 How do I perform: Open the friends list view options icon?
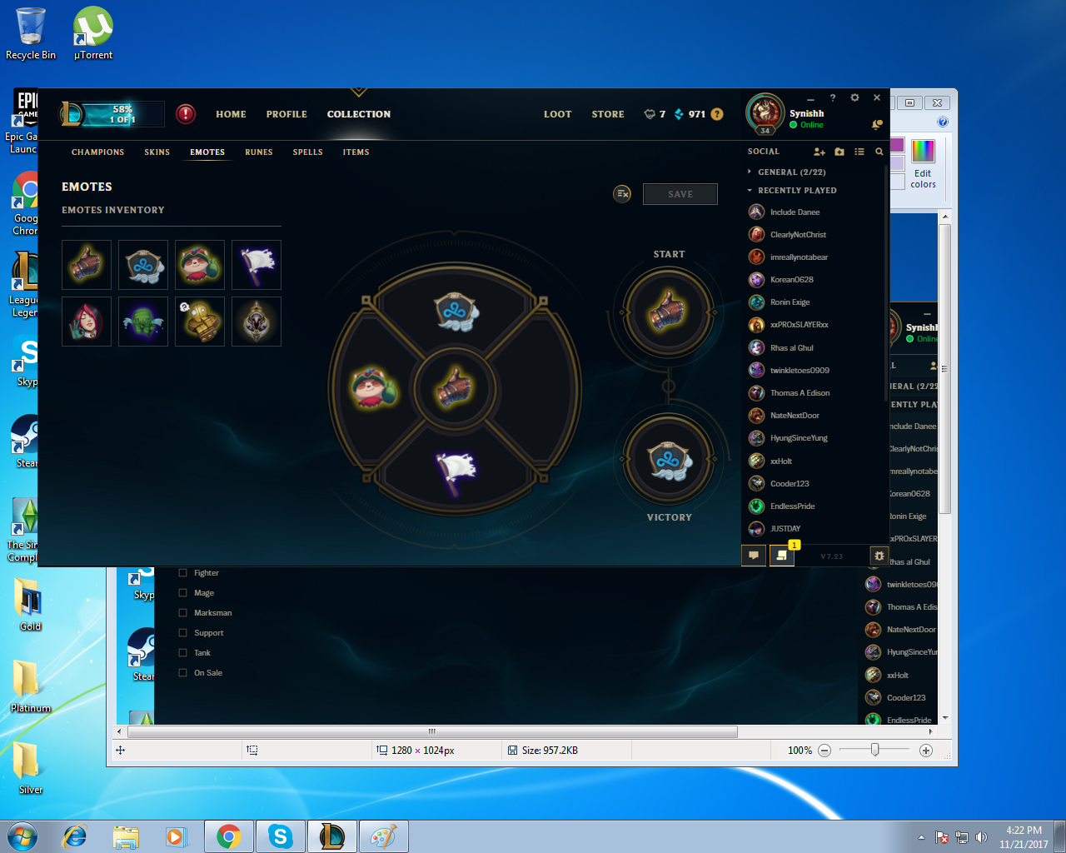859,152
